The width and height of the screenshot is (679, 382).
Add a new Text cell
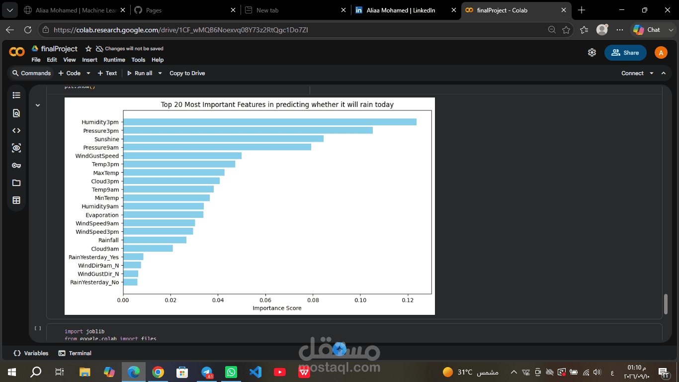pos(107,73)
